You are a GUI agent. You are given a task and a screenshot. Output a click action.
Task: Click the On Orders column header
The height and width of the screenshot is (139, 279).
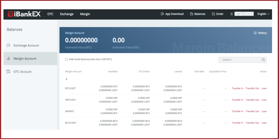tap(144, 72)
